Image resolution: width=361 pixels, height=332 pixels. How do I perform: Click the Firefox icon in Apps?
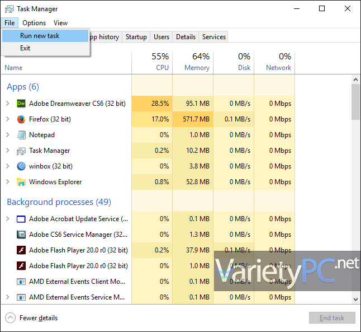click(21, 119)
